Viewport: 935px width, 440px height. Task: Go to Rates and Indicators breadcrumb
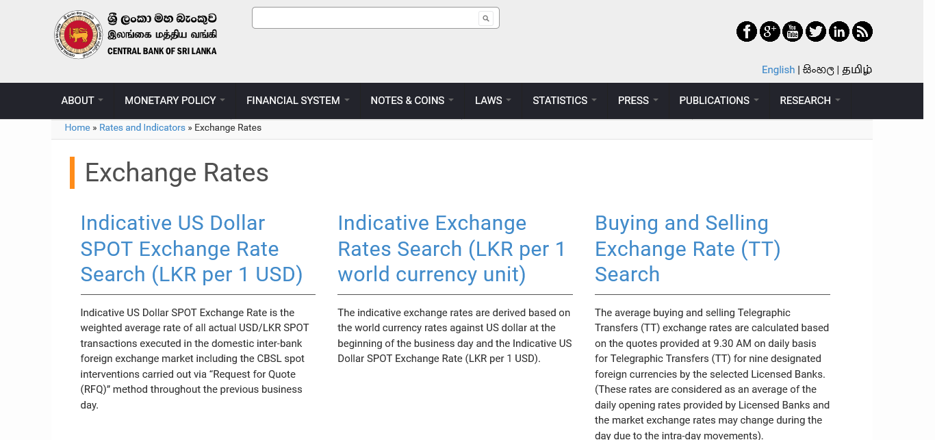pyautogui.click(x=142, y=128)
